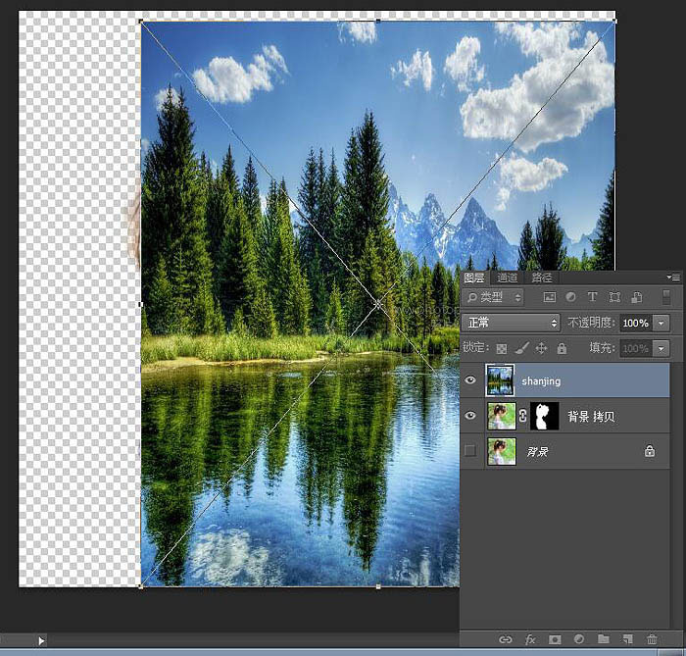Click status bar arrow play button

[x=41, y=641]
